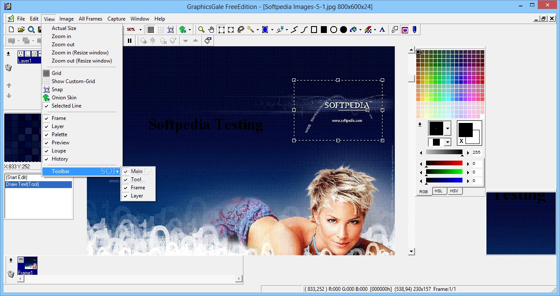The height and width of the screenshot is (296, 560).
Task: Open the flood fill options dropdown arrow
Action: (360, 30)
